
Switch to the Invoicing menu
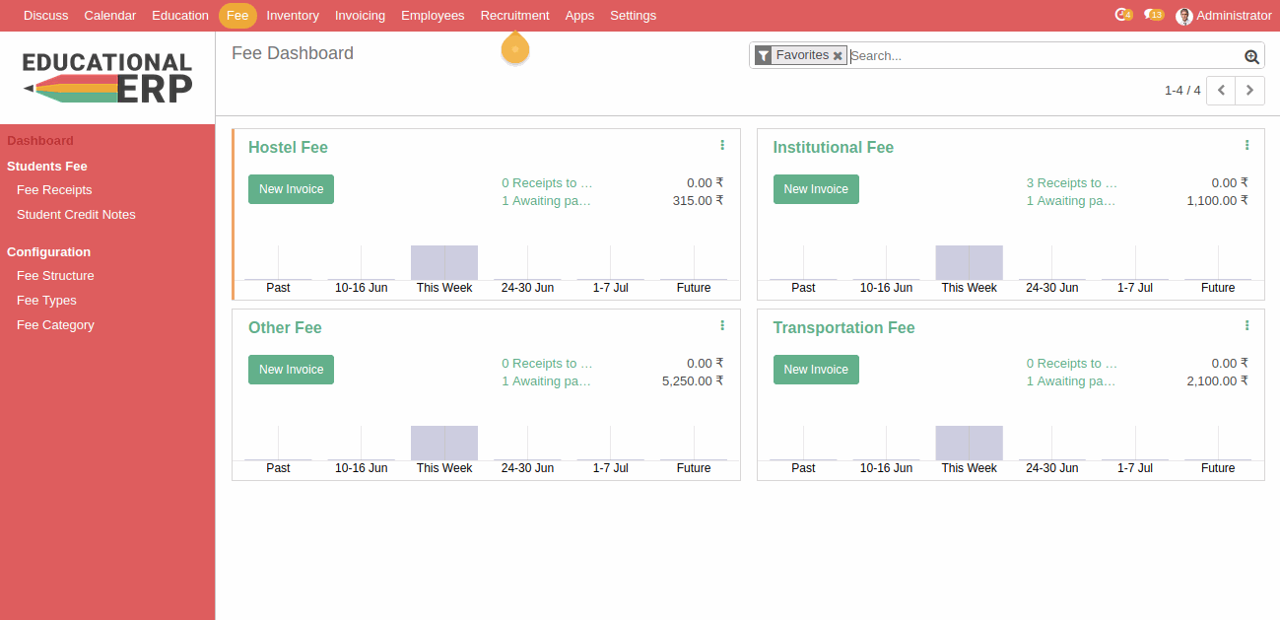360,16
